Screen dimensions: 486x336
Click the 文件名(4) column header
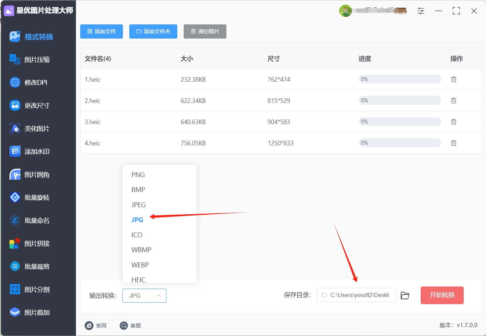[x=98, y=59]
